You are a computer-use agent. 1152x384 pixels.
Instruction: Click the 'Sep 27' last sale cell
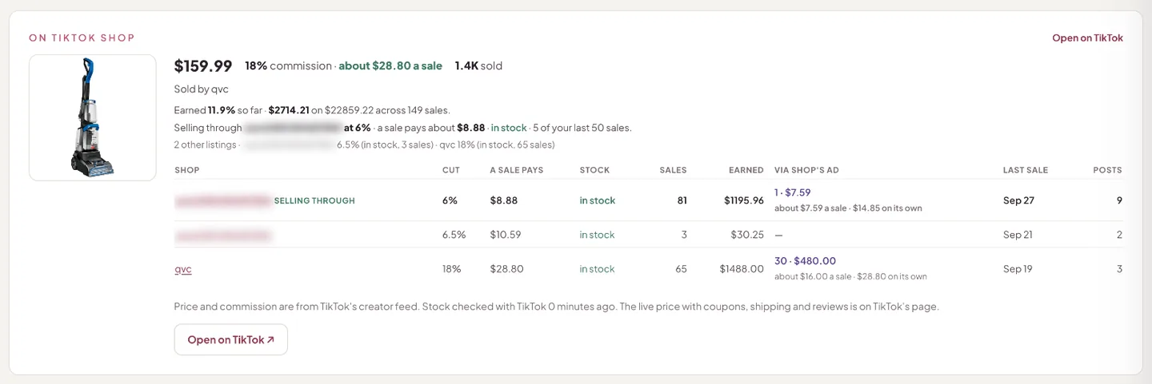1018,201
